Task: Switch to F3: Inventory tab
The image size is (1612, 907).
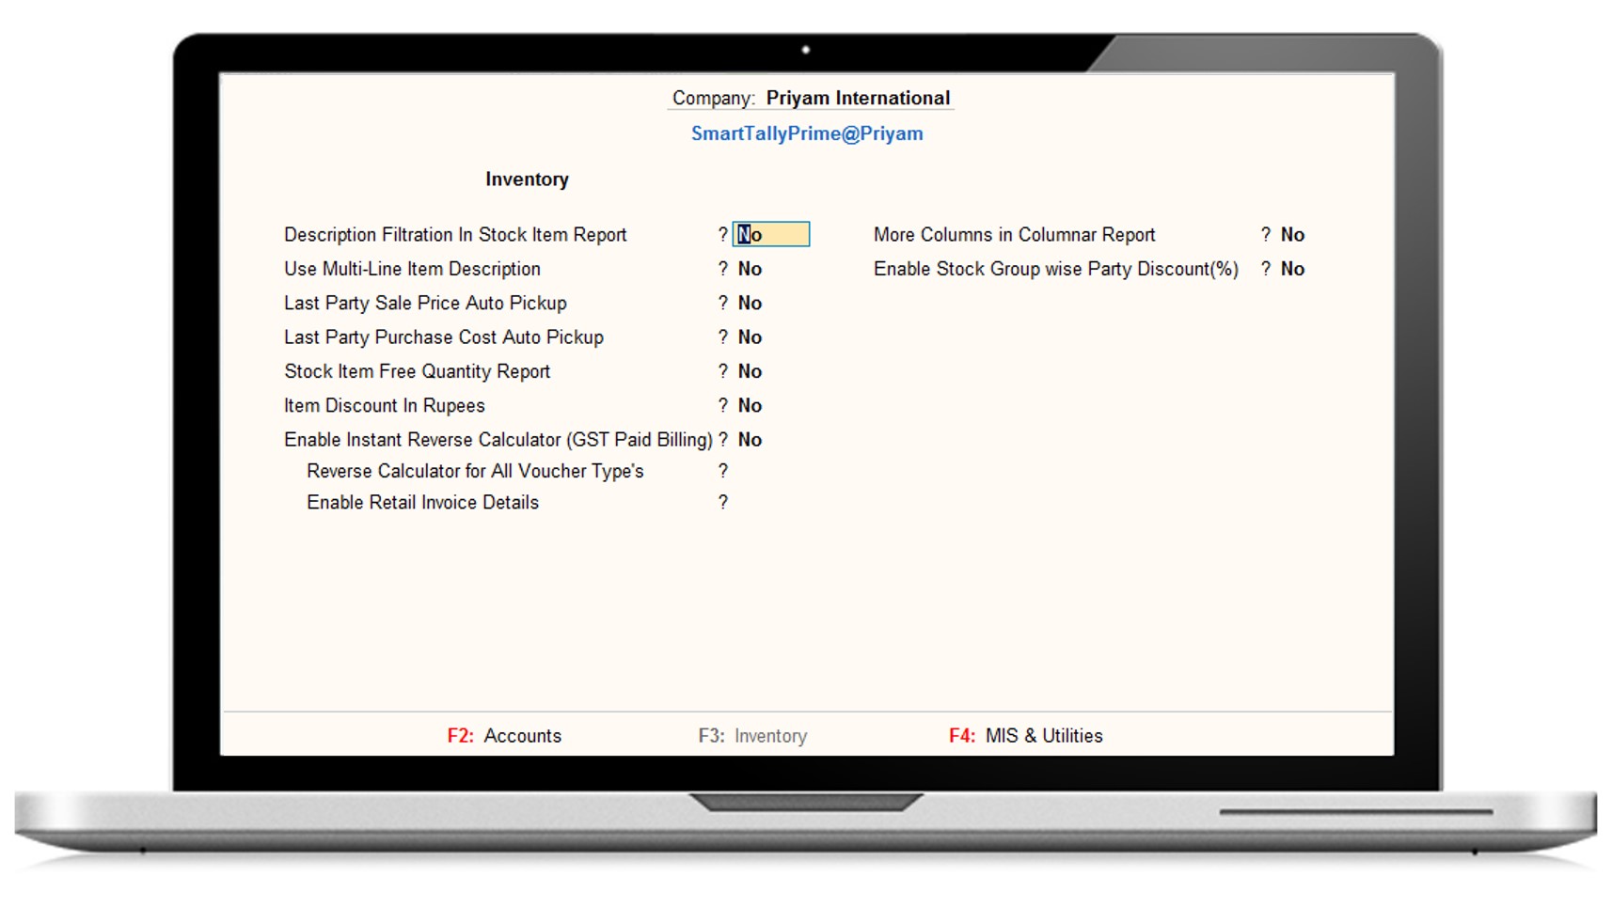Action: click(752, 736)
